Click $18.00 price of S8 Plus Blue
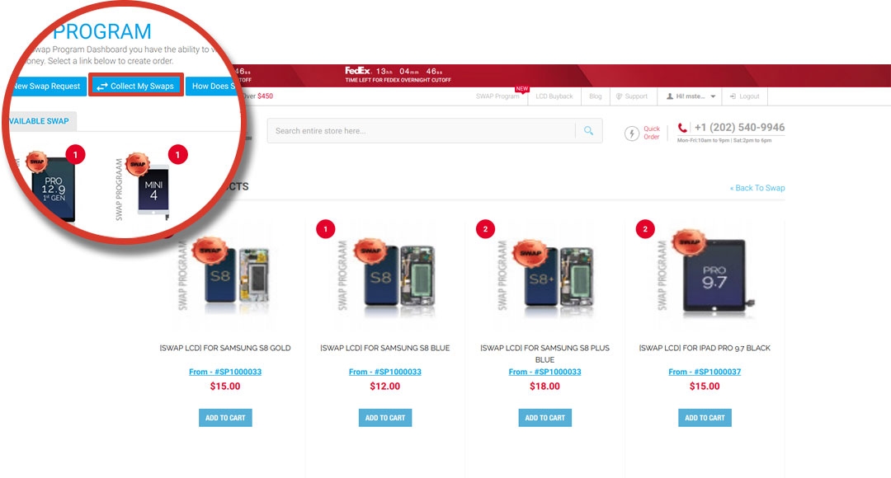Viewport: 891px width, 478px height. pyautogui.click(x=544, y=387)
